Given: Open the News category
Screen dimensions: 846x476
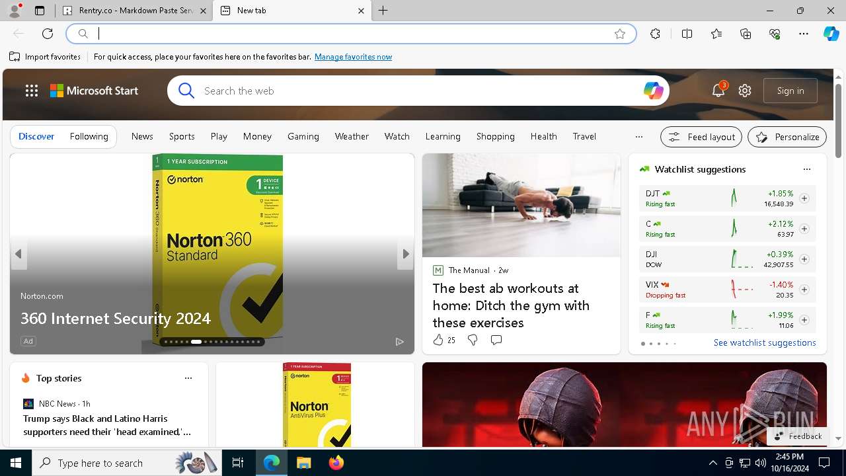Looking at the screenshot, I should [x=142, y=136].
